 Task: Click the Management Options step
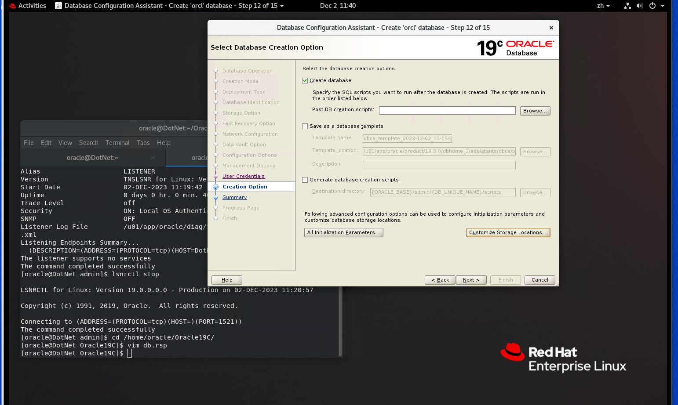(249, 166)
